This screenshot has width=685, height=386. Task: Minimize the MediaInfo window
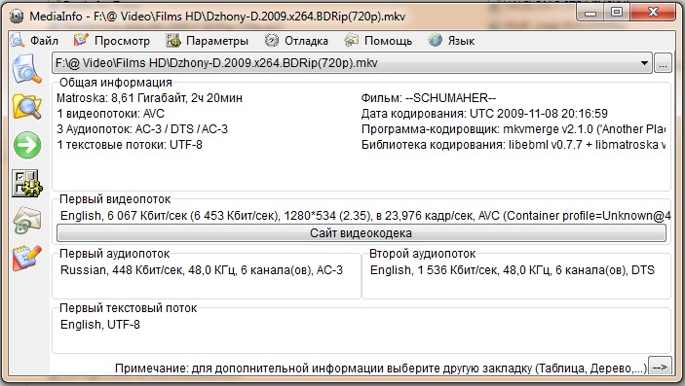(x=590, y=13)
